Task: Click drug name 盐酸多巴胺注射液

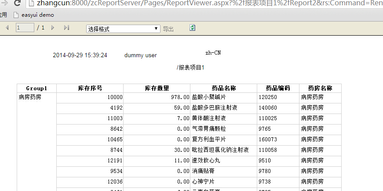Action: pyautogui.click(x=215, y=108)
